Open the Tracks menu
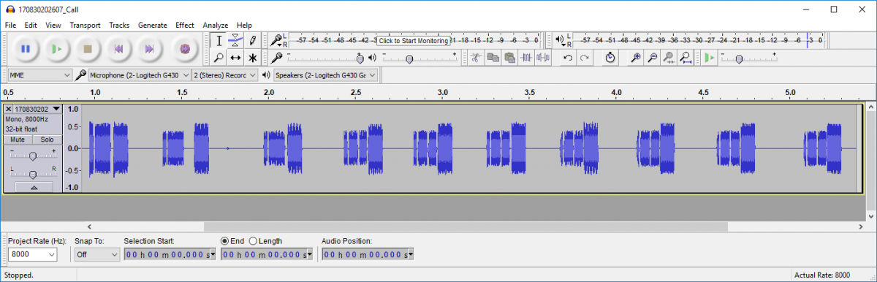The image size is (877, 282). [x=119, y=25]
